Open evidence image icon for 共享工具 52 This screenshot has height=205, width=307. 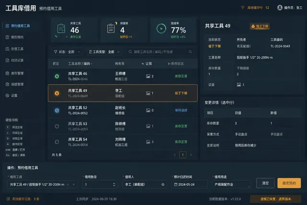tap(148, 110)
